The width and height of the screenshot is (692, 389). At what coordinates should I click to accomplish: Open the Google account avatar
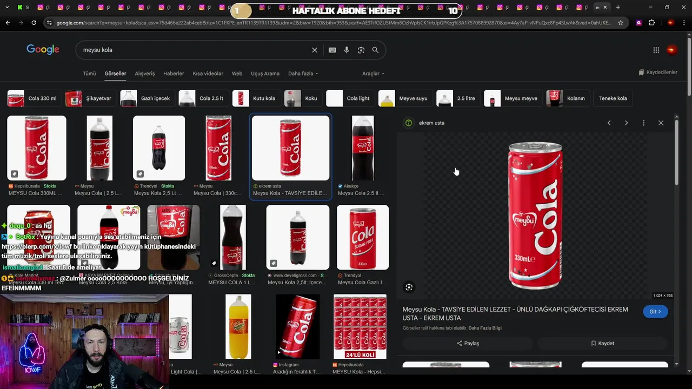(671, 50)
